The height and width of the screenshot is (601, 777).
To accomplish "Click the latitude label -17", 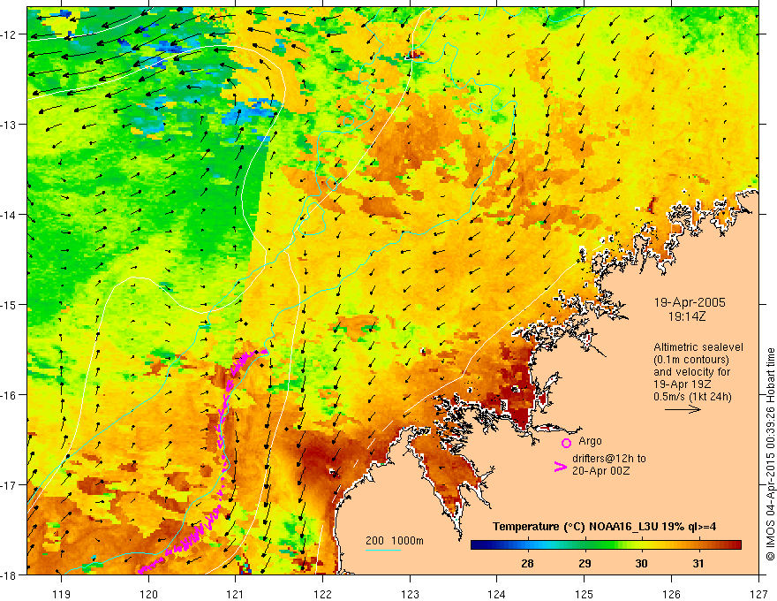I will pos(10,485).
